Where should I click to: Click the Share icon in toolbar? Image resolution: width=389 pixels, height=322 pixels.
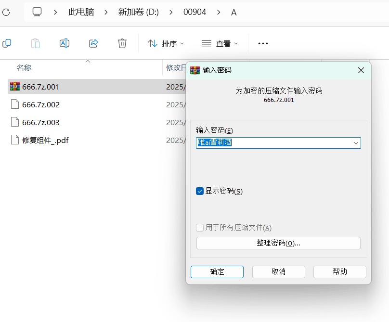tap(93, 43)
